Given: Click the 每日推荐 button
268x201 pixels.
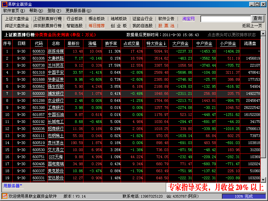Looking at the screenshot, I should [97, 25].
